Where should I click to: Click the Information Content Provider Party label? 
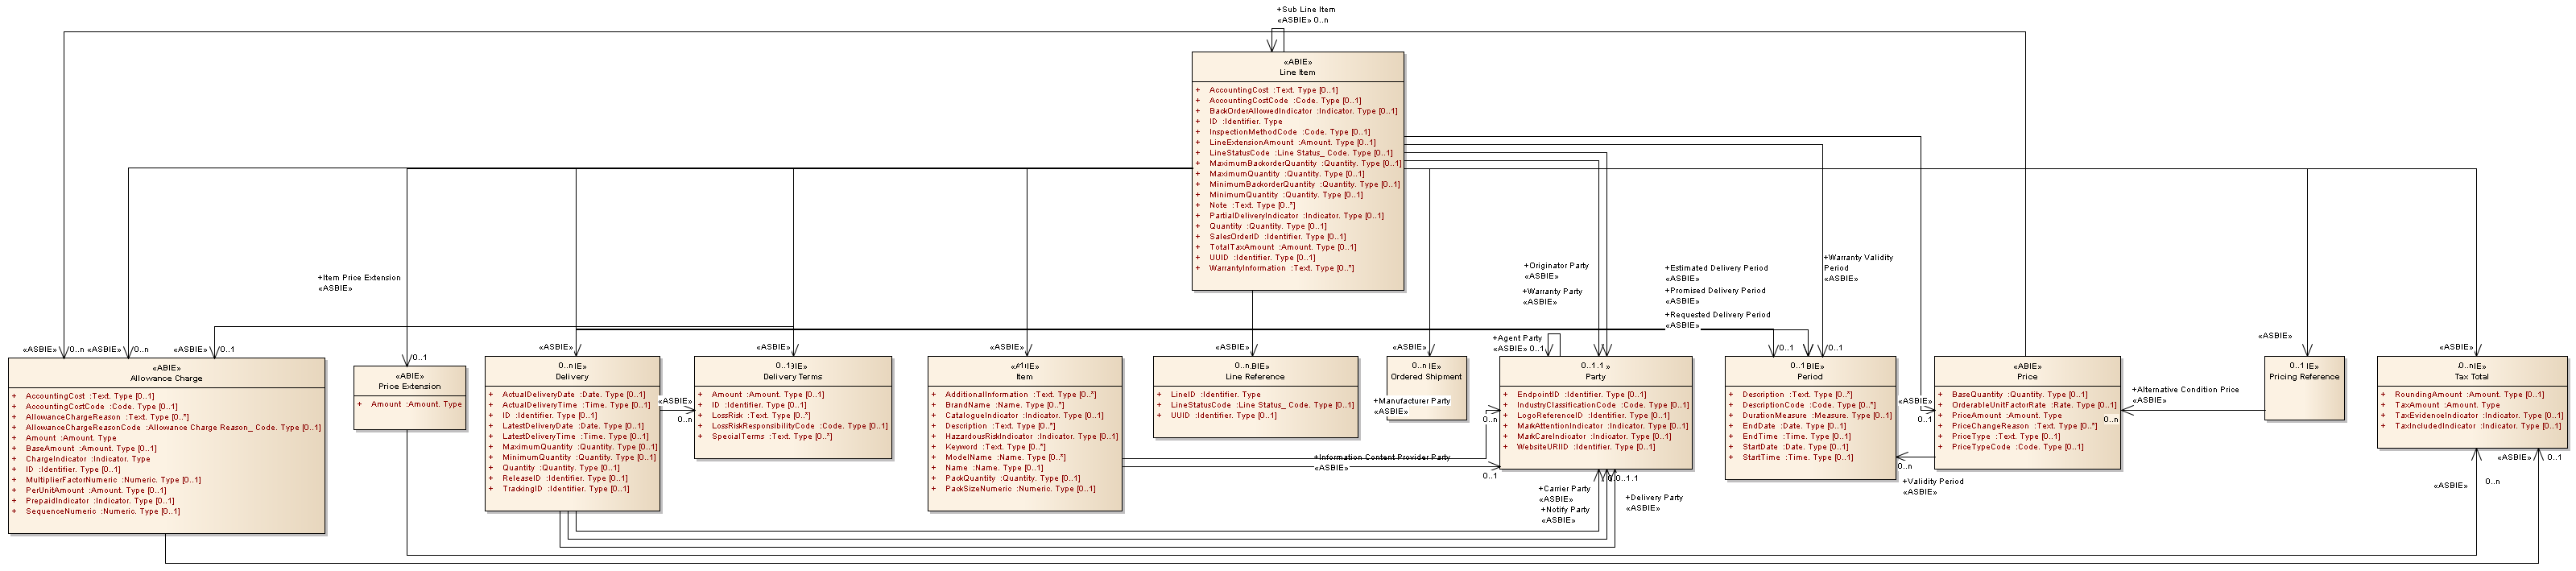click(1383, 458)
